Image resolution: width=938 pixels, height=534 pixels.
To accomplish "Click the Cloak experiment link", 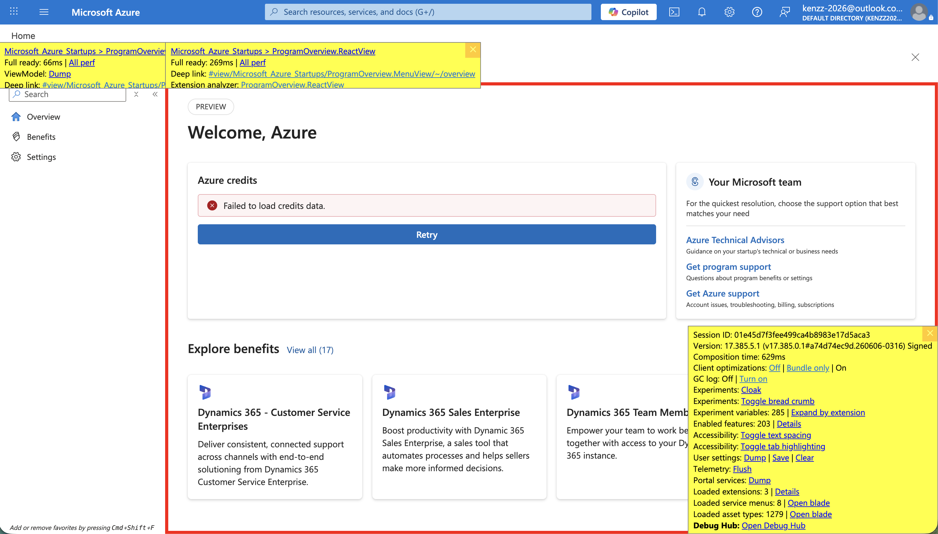I will pyautogui.click(x=751, y=390).
